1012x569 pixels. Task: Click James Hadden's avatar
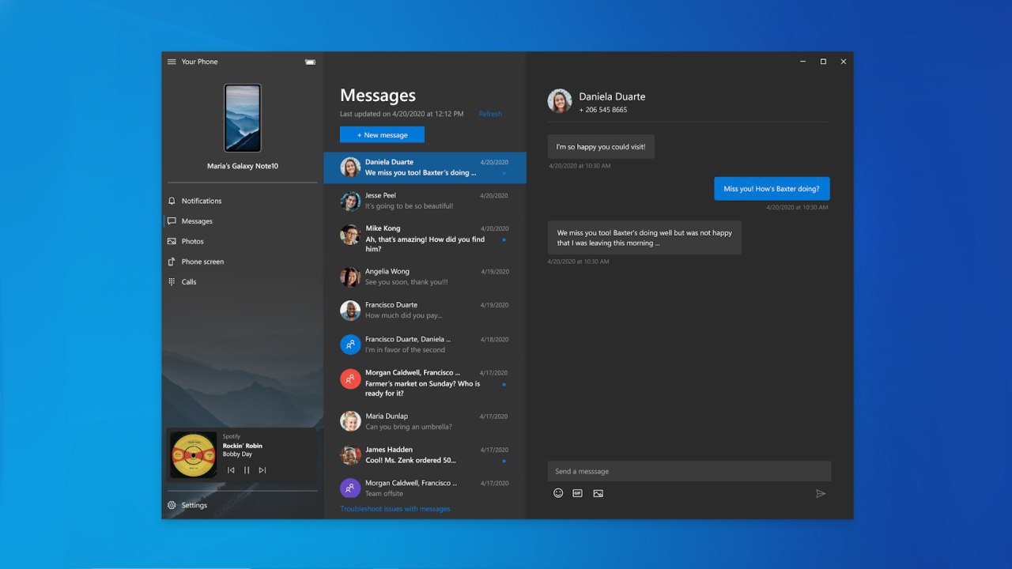(350, 454)
